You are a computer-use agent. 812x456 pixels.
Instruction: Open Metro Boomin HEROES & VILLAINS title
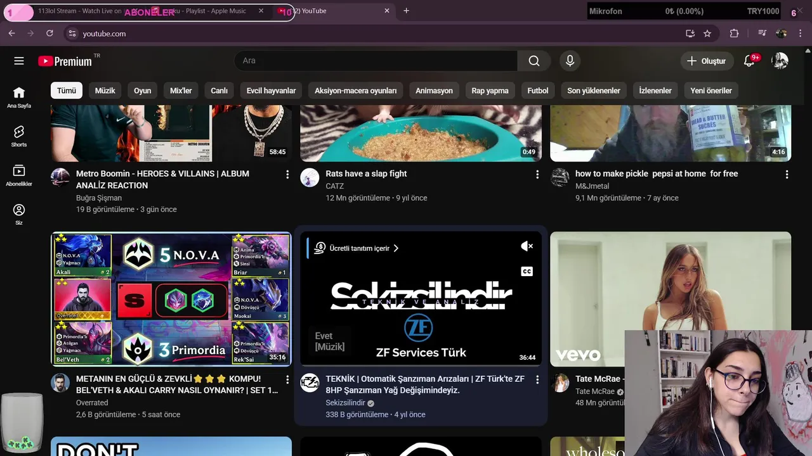point(162,179)
